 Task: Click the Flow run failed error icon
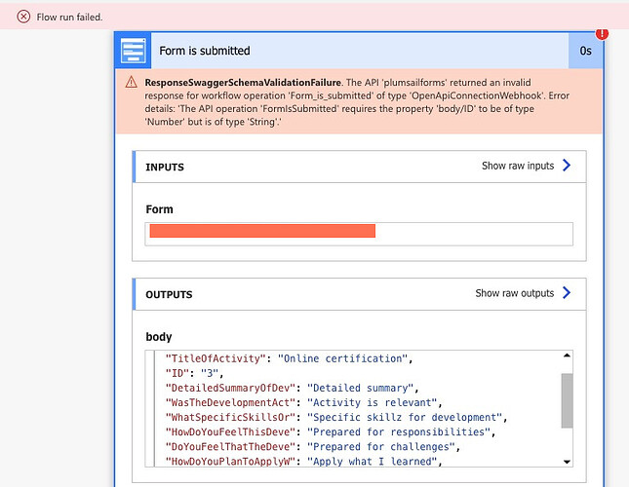click(x=23, y=17)
